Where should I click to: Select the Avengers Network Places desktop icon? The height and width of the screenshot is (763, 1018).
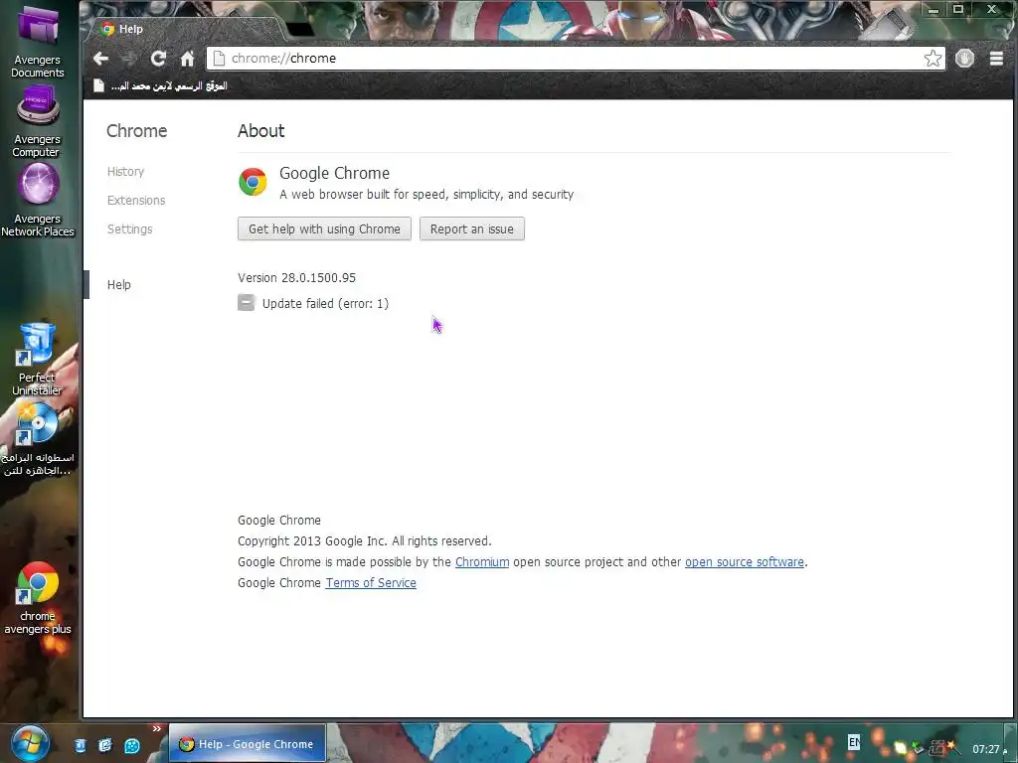(37, 200)
